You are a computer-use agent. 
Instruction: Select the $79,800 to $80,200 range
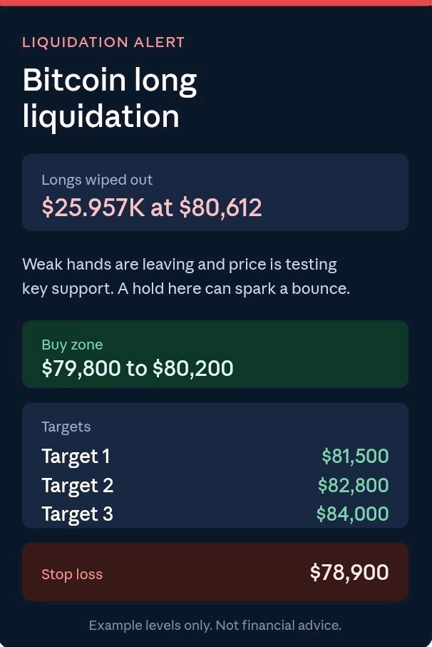(138, 368)
